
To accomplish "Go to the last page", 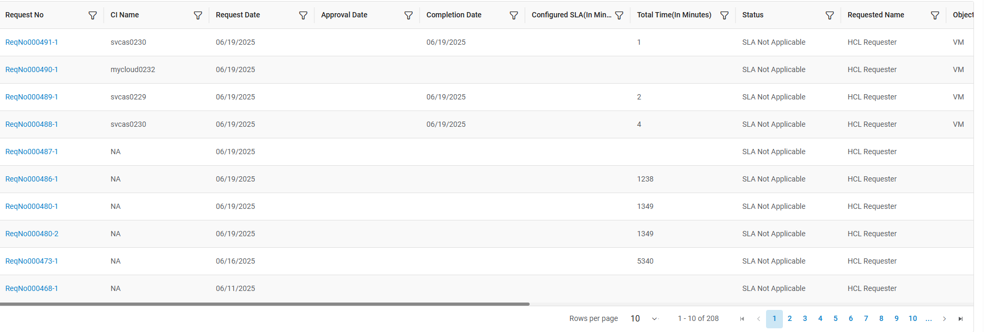I will [x=960, y=319].
